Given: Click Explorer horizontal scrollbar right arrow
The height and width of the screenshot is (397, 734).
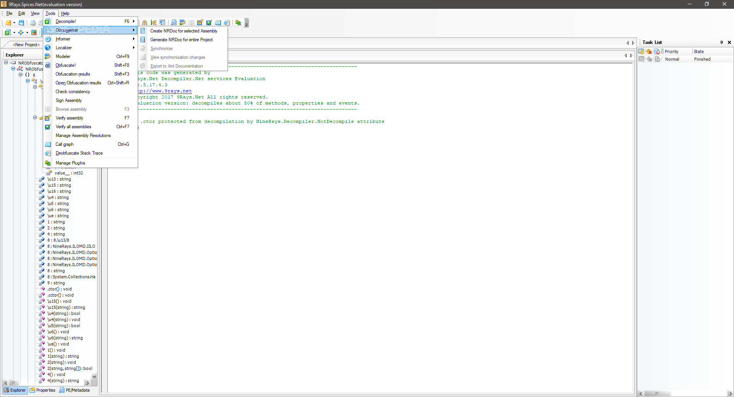Looking at the screenshot, I should (87, 383).
